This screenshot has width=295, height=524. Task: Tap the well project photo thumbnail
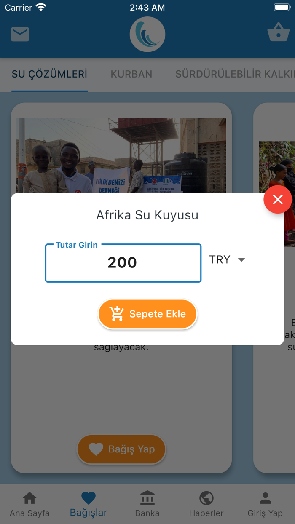click(121, 155)
